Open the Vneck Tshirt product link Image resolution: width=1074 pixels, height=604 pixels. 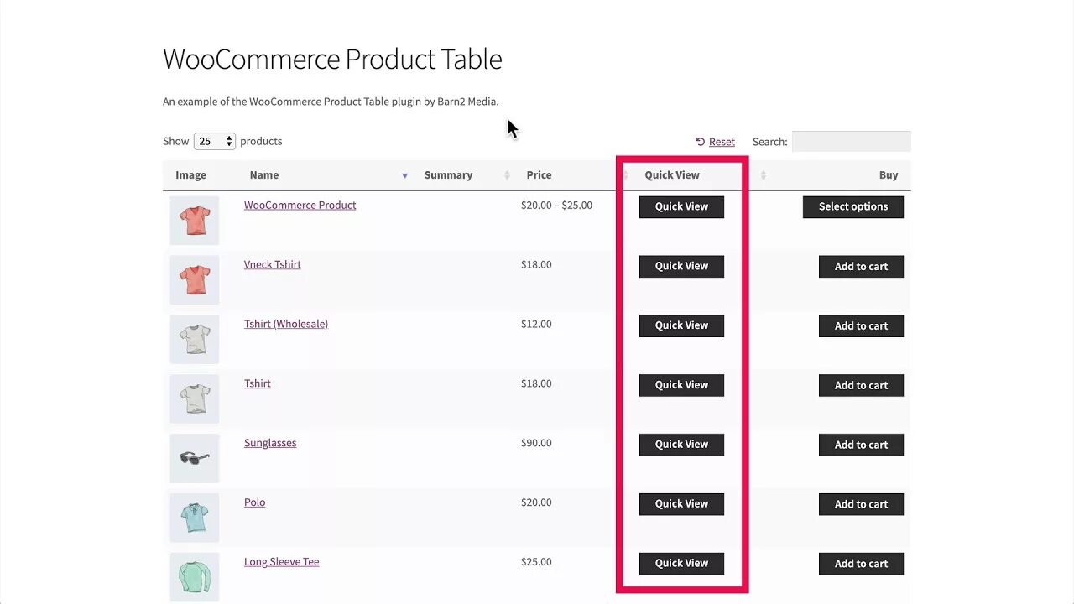(272, 264)
